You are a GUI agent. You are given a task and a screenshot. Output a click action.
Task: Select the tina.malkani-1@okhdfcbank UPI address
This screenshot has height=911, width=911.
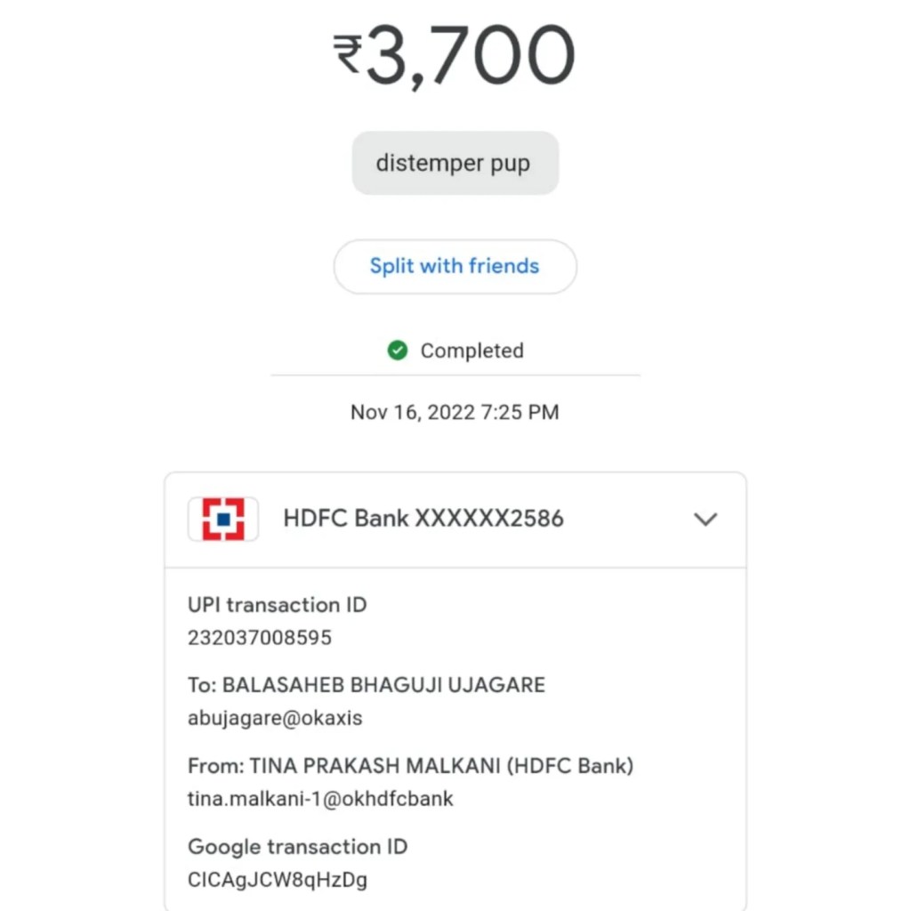tap(320, 799)
